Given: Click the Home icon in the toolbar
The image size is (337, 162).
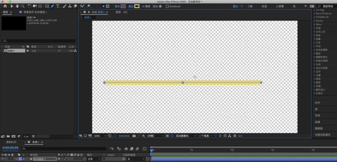Looking at the screenshot, I should [x=5, y=6].
